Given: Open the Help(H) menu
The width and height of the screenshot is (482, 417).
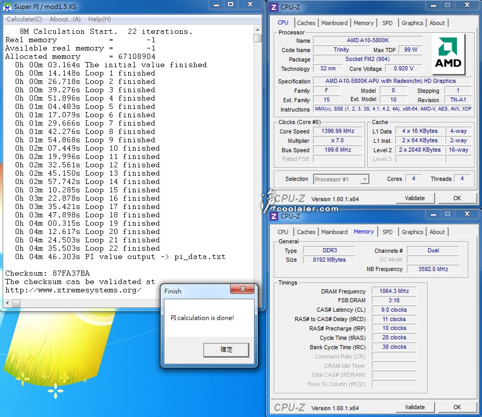Looking at the screenshot, I should [99, 19].
